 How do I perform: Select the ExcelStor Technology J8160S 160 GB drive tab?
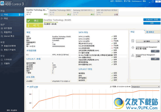coord(37,12)
